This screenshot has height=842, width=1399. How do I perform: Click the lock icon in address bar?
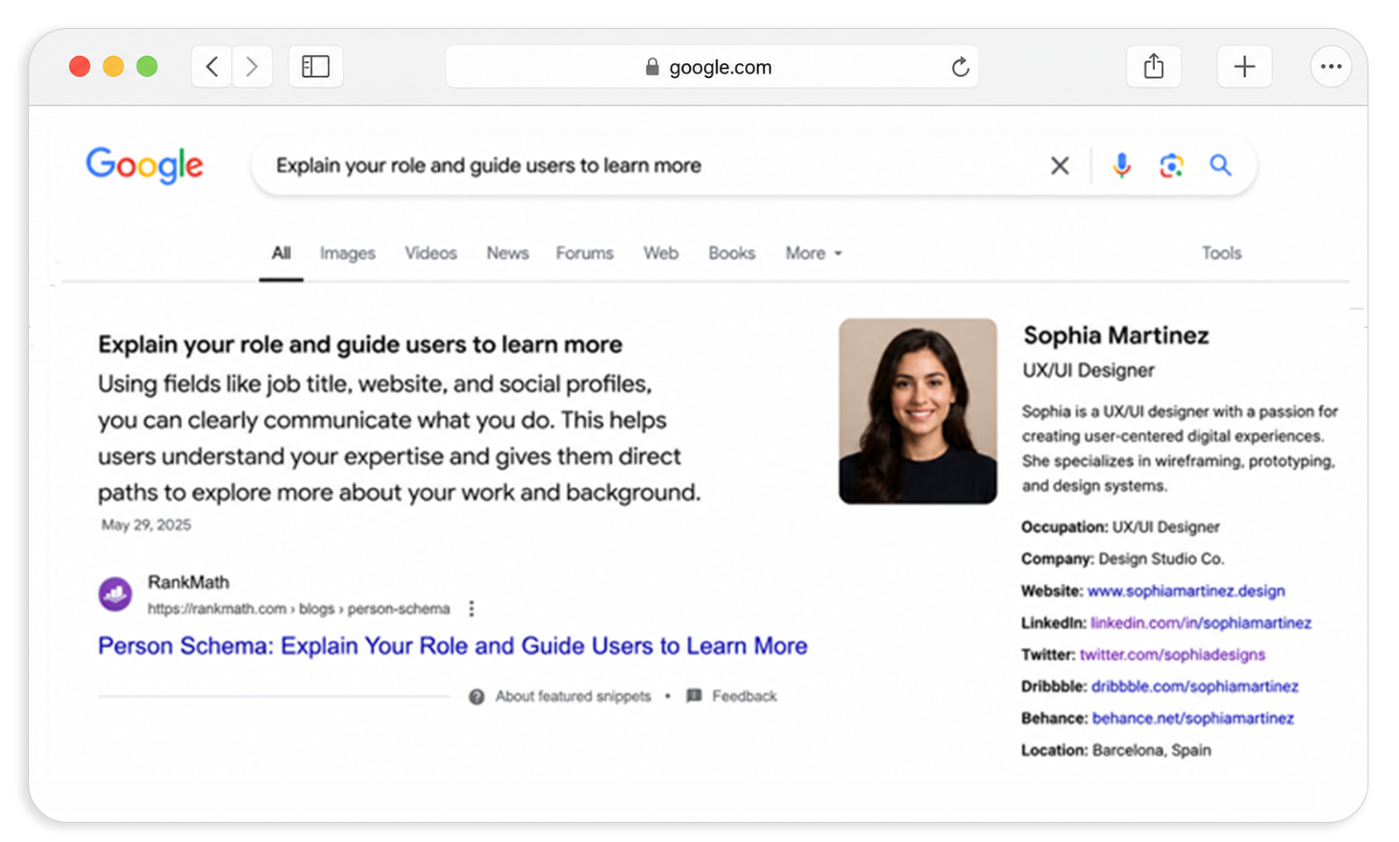[x=652, y=67]
